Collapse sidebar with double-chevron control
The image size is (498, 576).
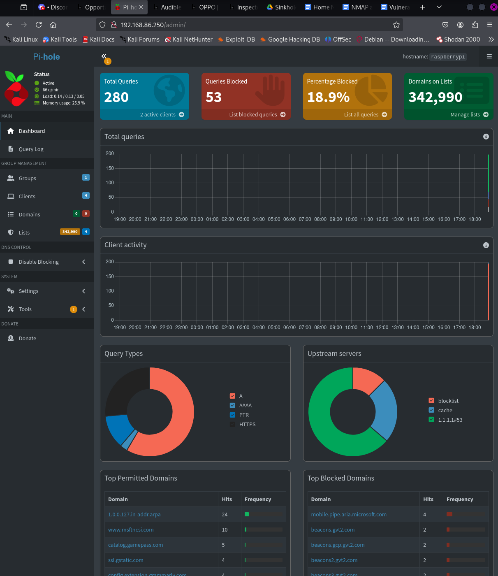coord(104,56)
